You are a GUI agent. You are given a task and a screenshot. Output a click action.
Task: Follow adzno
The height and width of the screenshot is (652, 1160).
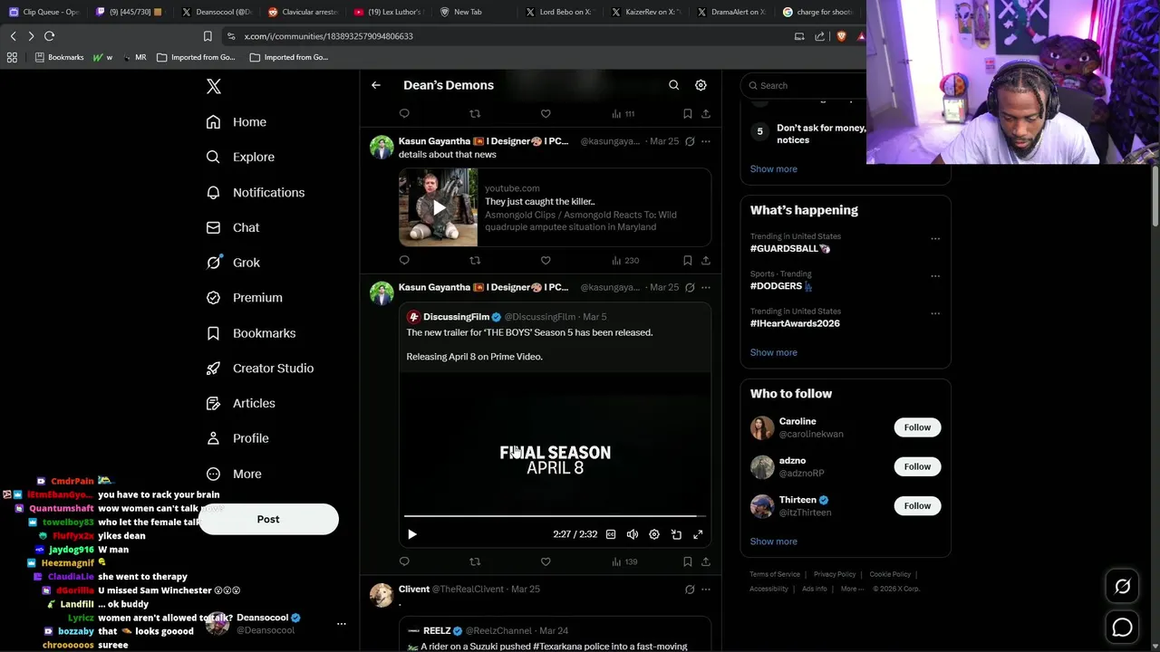917,466
